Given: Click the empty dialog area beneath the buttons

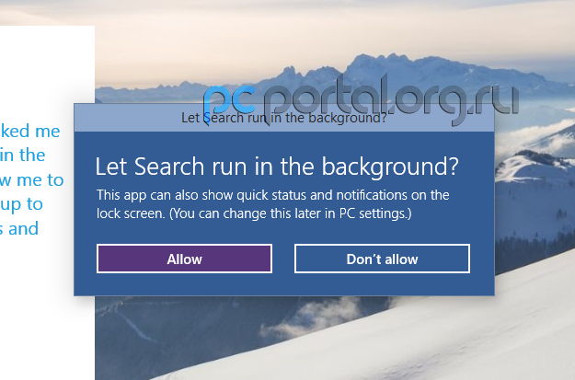Looking at the screenshot, I should [284, 284].
